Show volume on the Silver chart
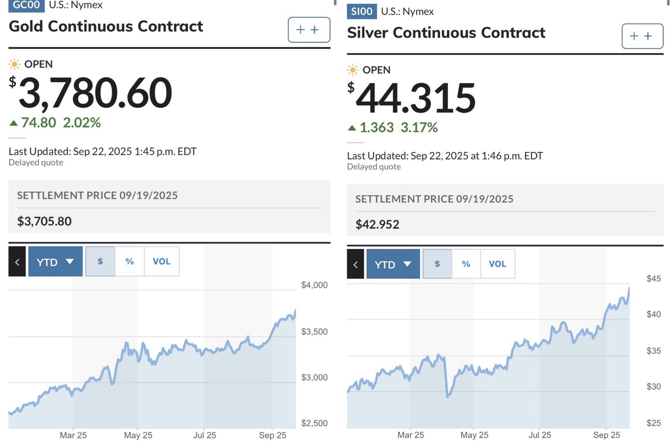The width and height of the screenshot is (672, 442). [x=497, y=264]
